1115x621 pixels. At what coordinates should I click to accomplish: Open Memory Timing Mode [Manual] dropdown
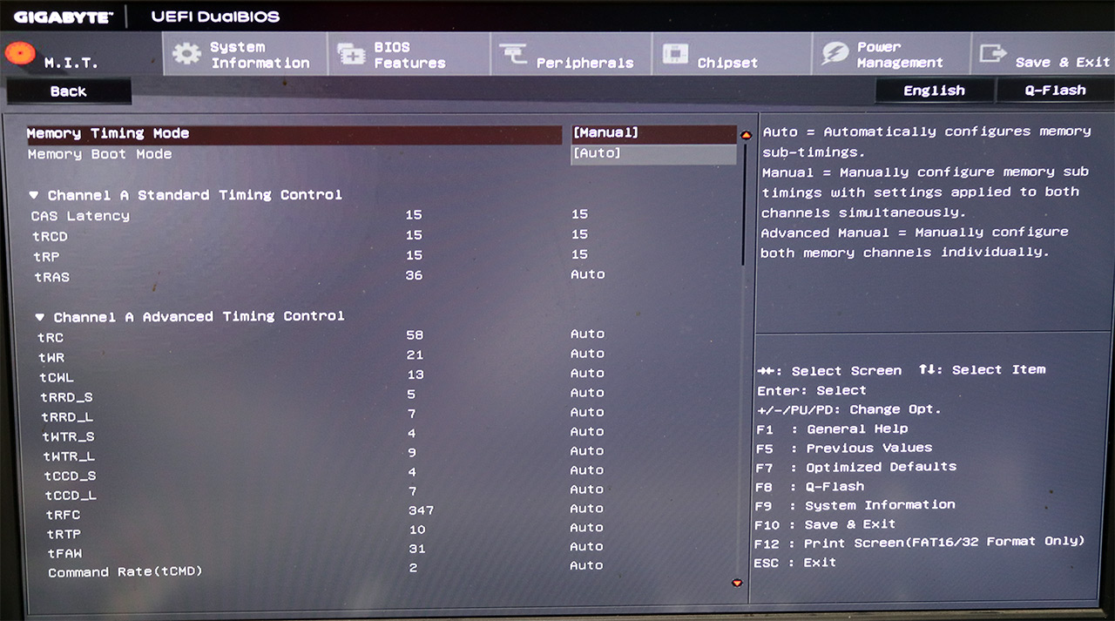pyautogui.click(x=653, y=133)
